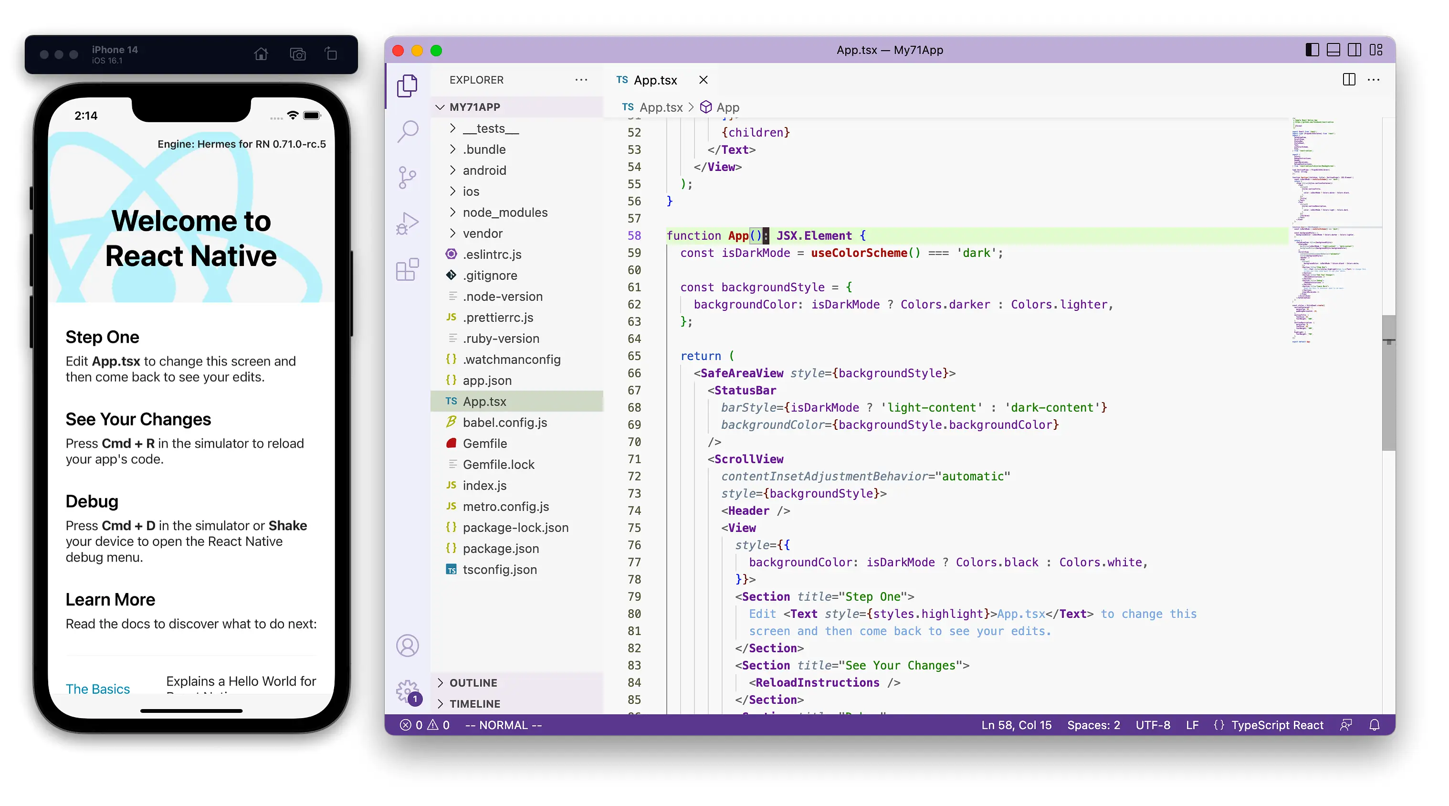
Task: Open the Accounts menu icon
Action: 407,646
